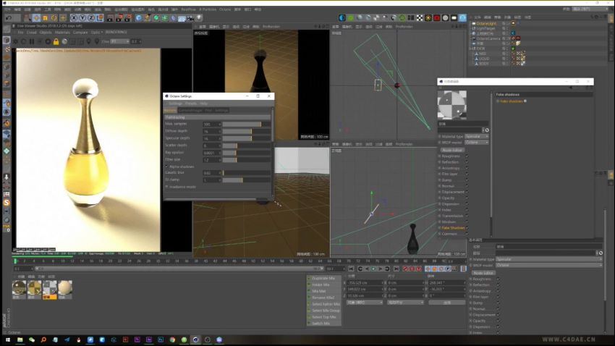Toggle the X axis lock icon
Screen dimensions: 615x346
pyautogui.click(x=74, y=17)
